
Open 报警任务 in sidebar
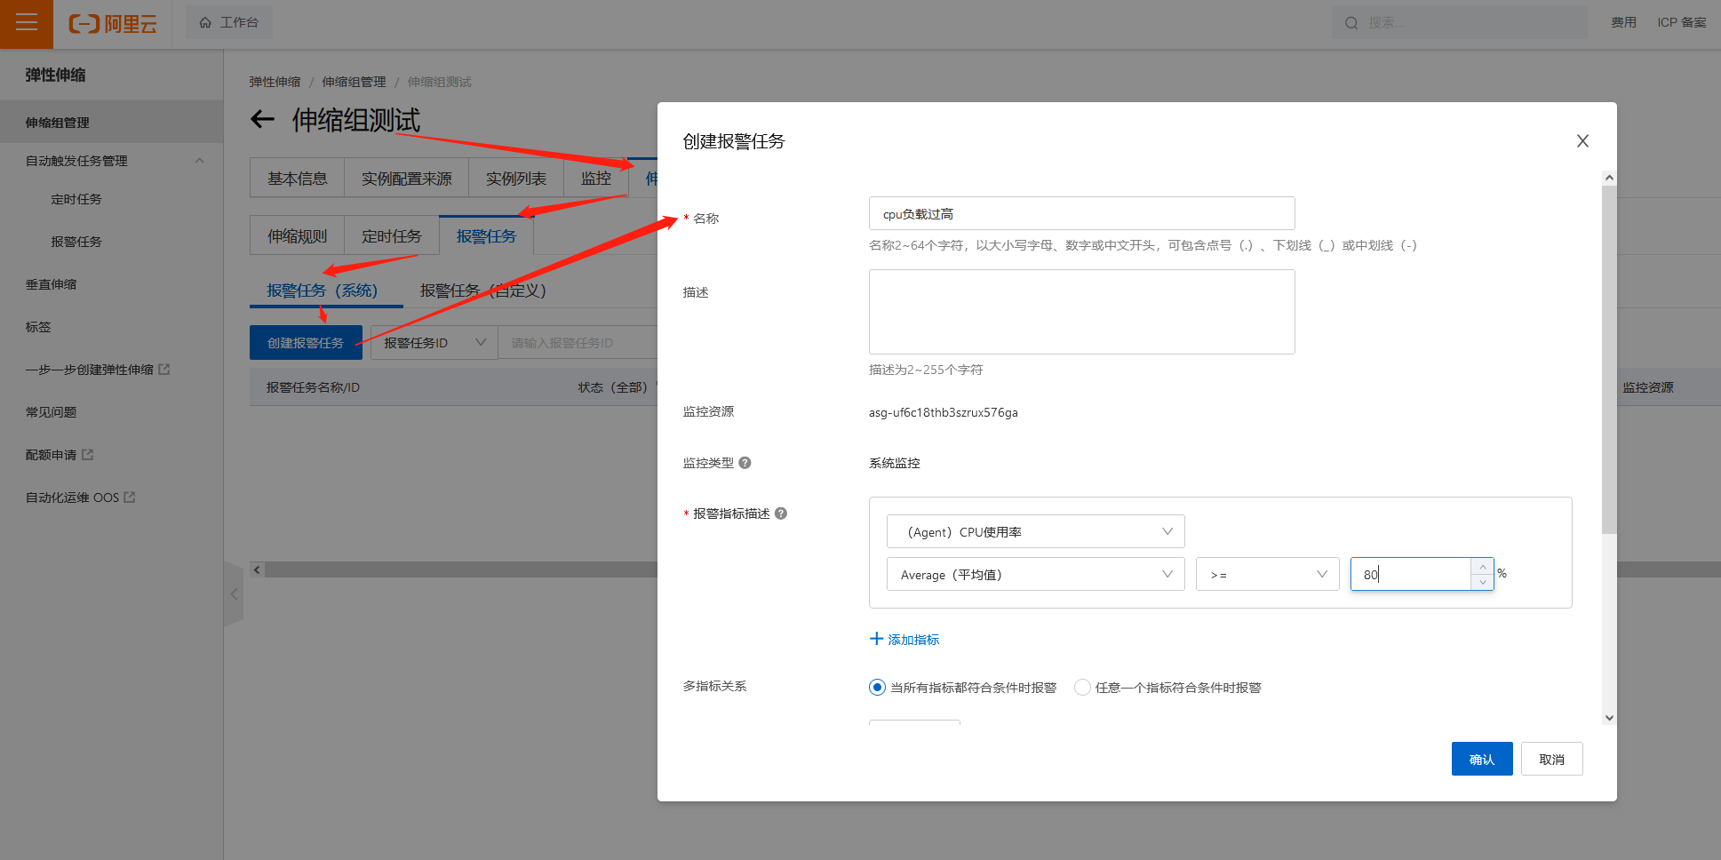76,242
